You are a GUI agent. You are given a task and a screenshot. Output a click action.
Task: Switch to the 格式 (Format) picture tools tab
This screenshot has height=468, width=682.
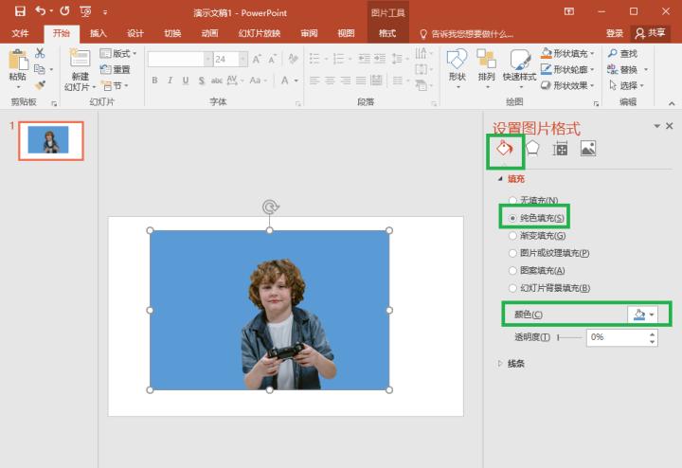(387, 33)
